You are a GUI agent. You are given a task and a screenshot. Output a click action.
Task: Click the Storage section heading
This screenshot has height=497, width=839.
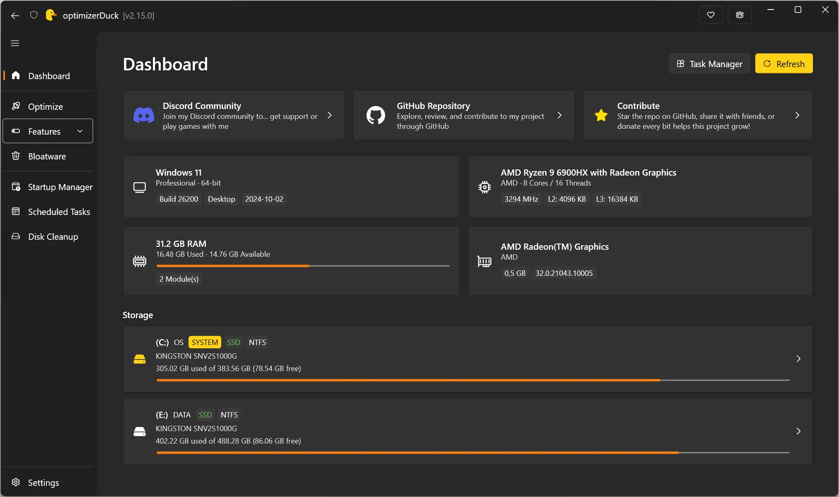point(138,315)
